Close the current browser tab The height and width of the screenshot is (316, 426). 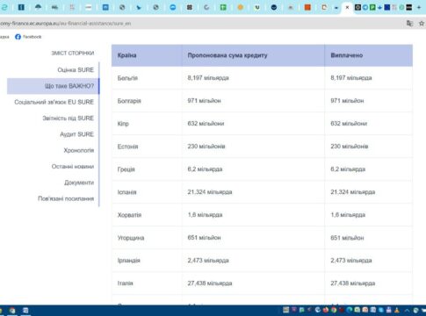[x=347, y=7]
